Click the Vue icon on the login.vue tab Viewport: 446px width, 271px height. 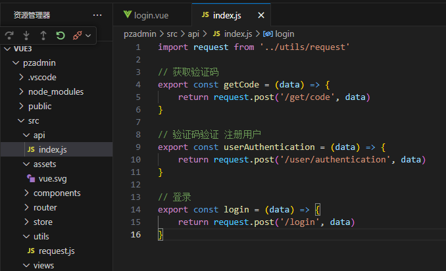tap(128, 14)
